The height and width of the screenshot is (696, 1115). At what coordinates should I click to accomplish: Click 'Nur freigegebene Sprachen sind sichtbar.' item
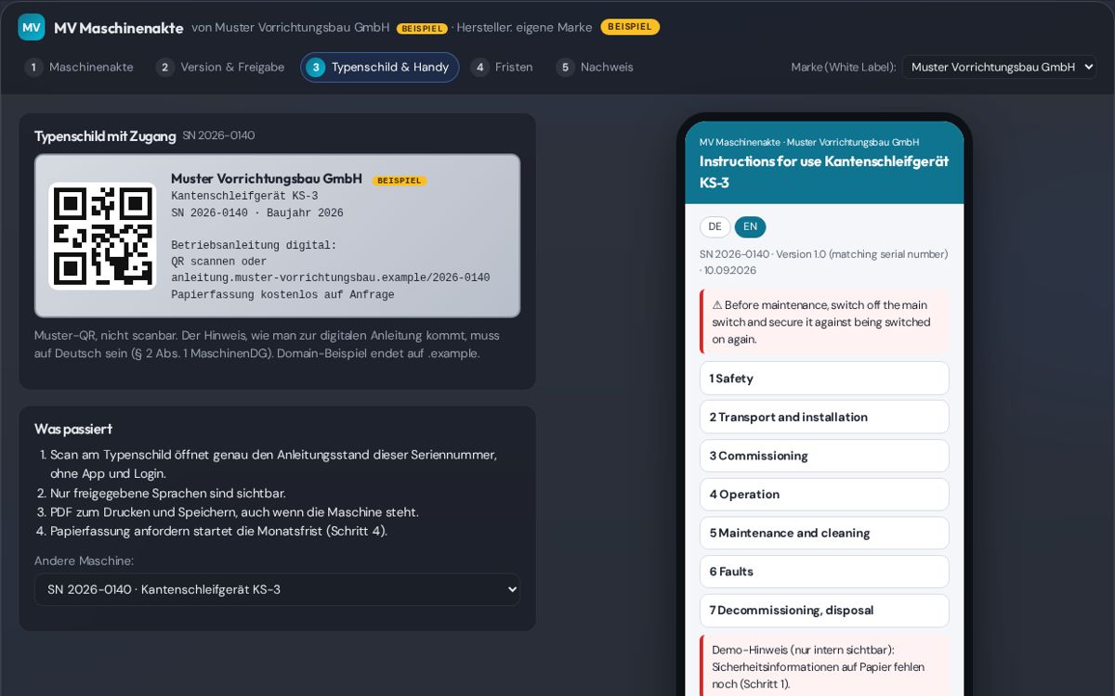click(x=168, y=493)
